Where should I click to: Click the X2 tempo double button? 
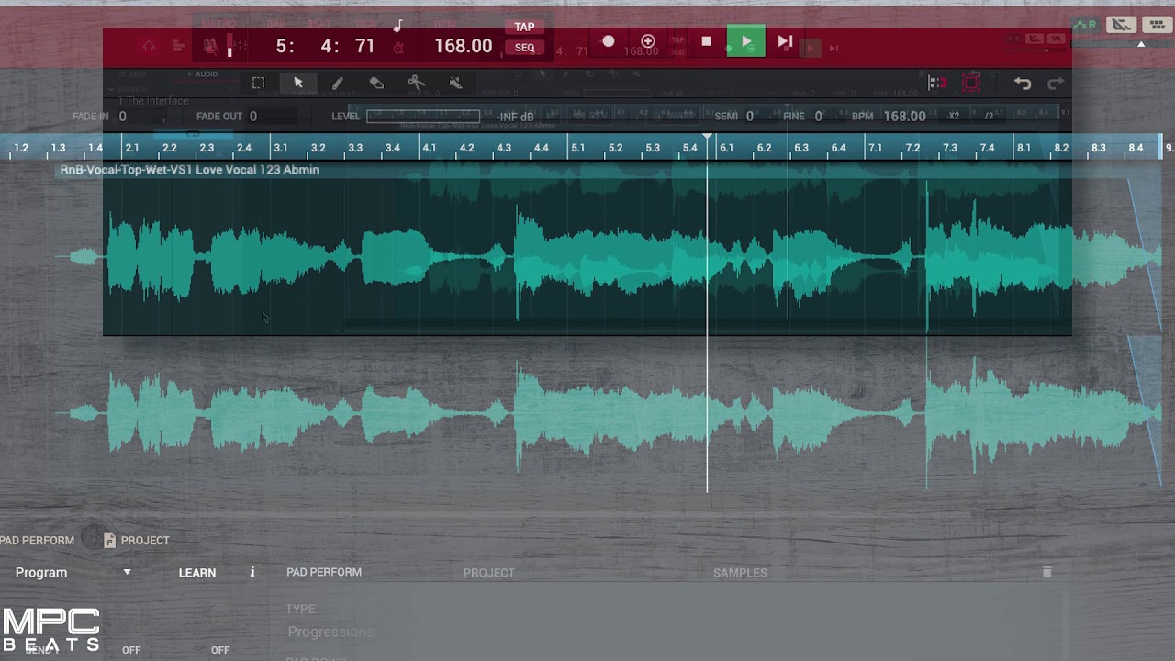tap(954, 117)
